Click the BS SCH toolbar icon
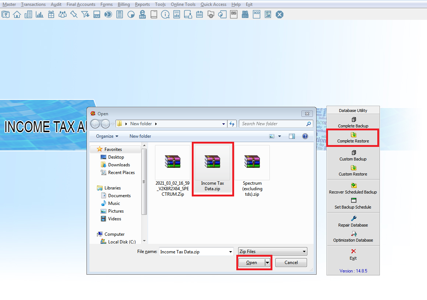The image size is (427, 300). (x=245, y=14)
